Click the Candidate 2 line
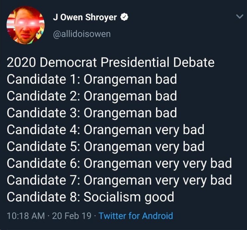The image size is (247, 230). click(92, 96)
